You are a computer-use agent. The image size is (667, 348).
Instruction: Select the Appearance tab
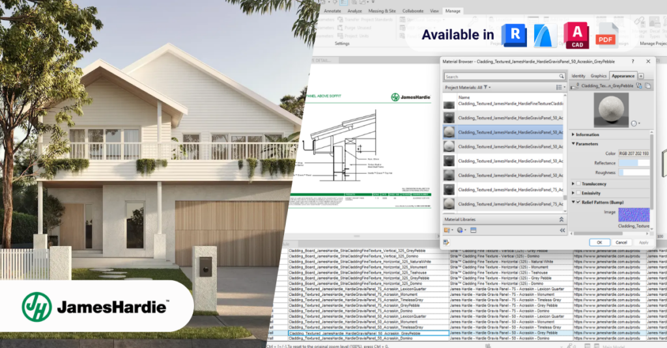tap(623, 76)
